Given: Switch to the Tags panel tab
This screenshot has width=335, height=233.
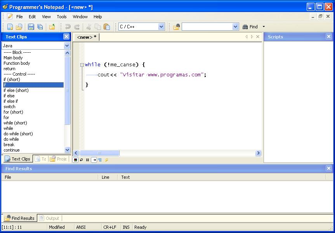Looking at the screenshot, I should click(x=41, y=159).
